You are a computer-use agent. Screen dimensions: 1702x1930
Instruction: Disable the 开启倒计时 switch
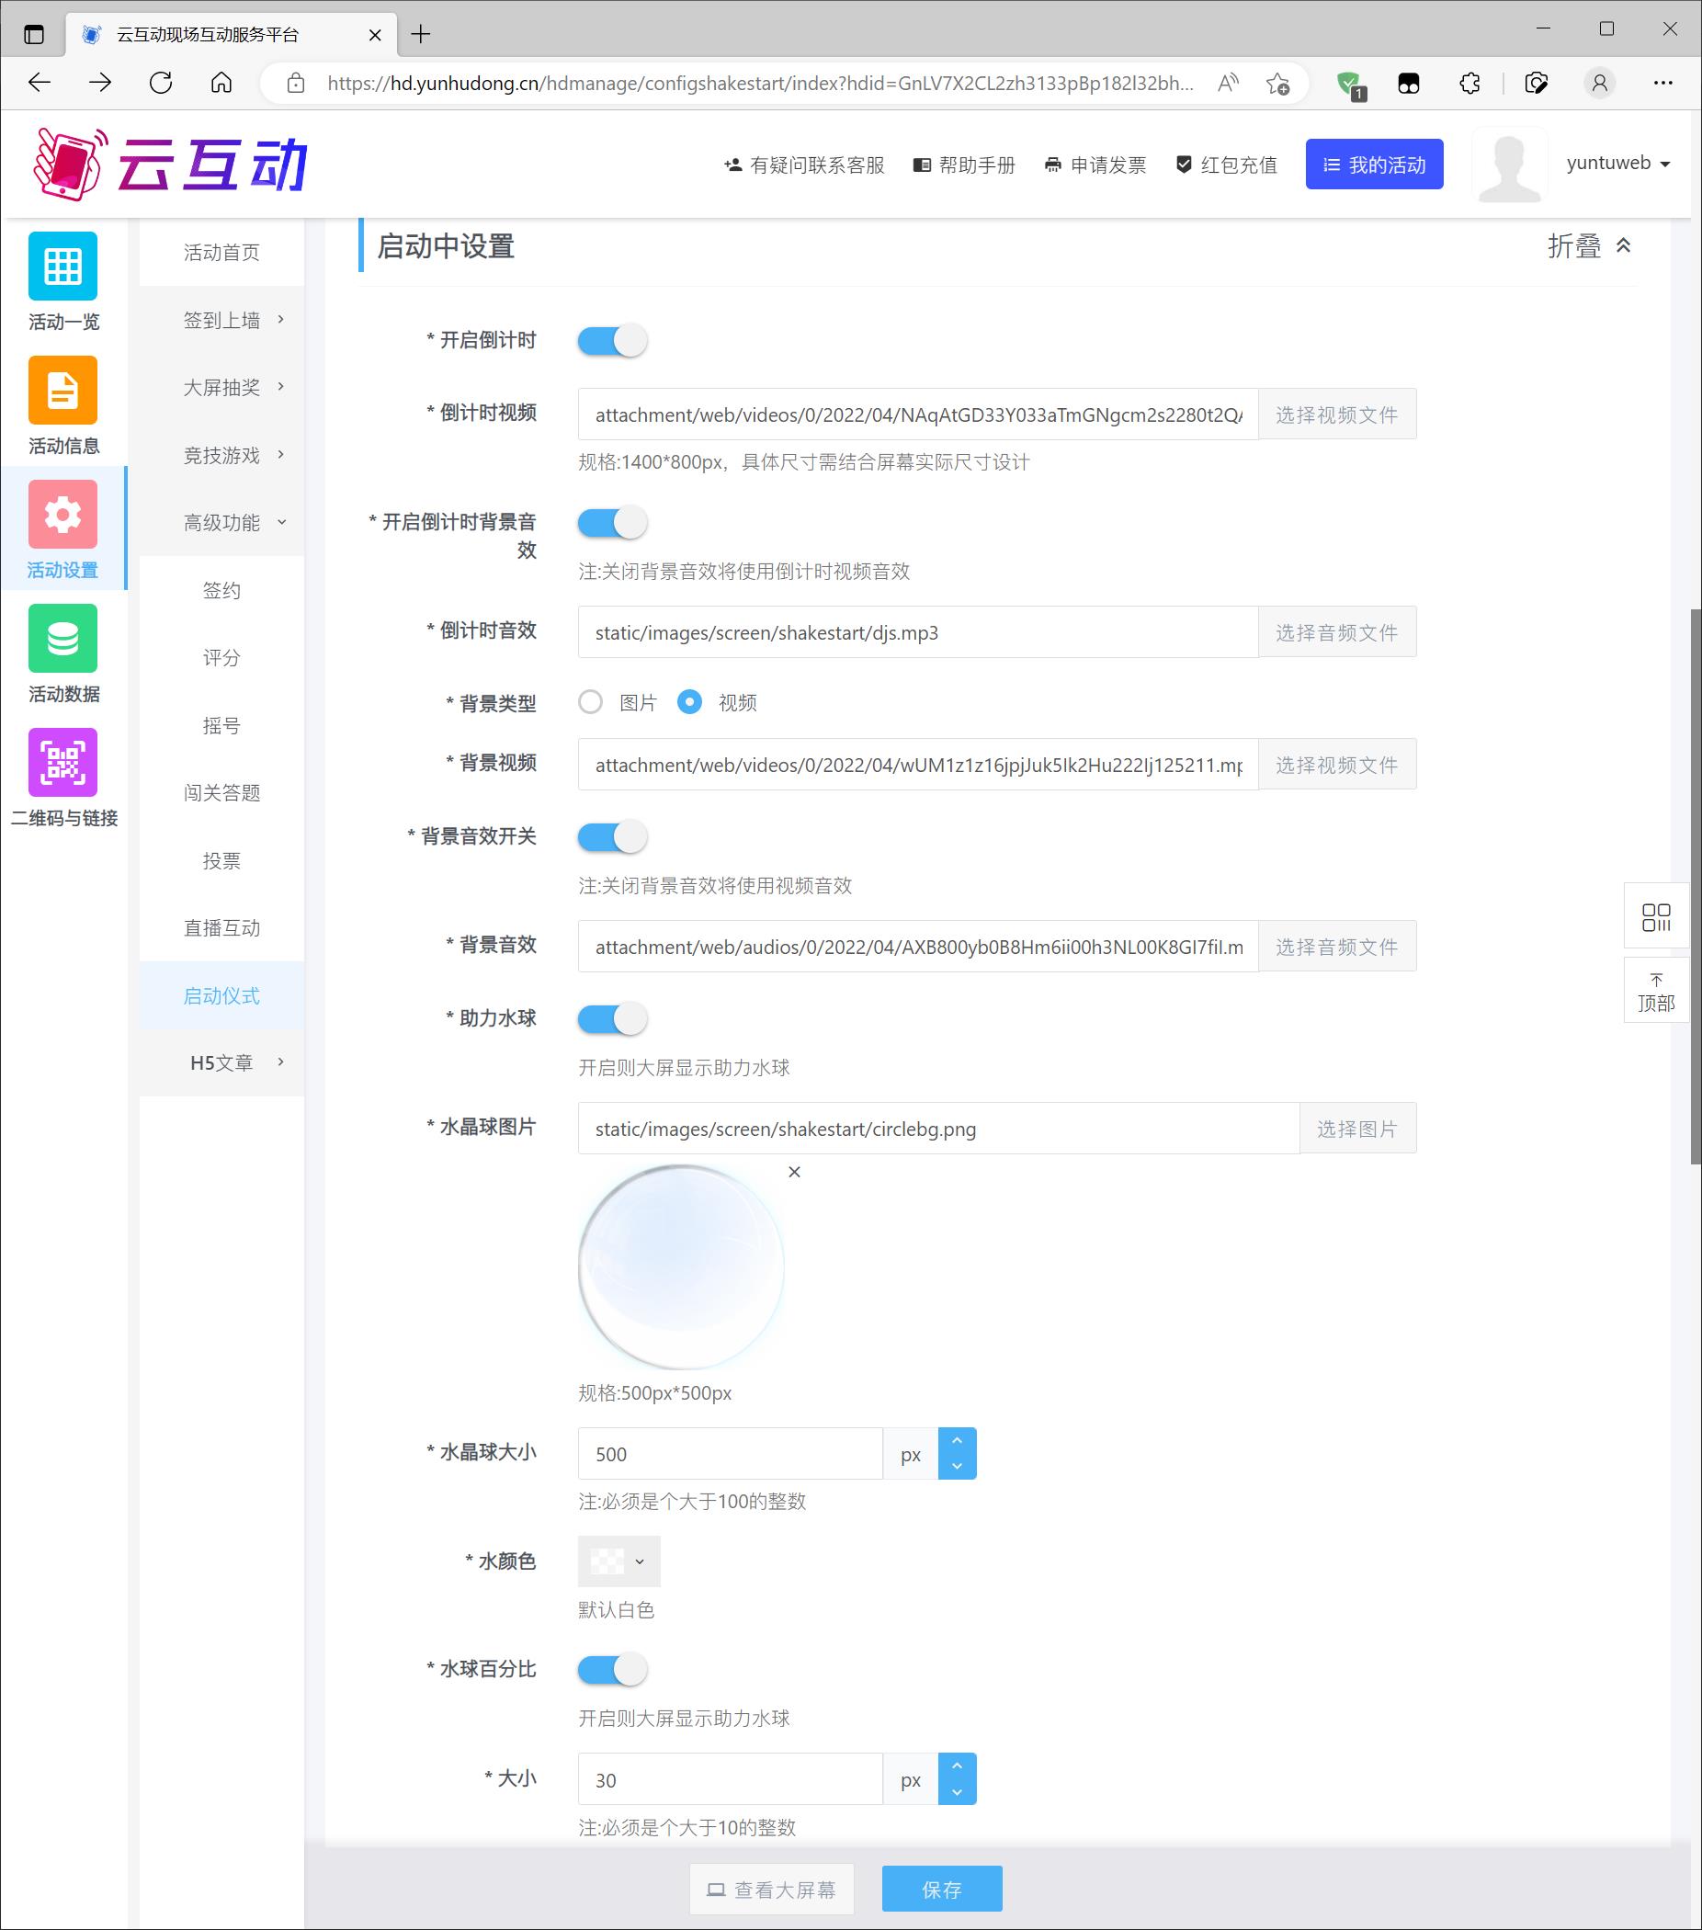tap(612, 341)
